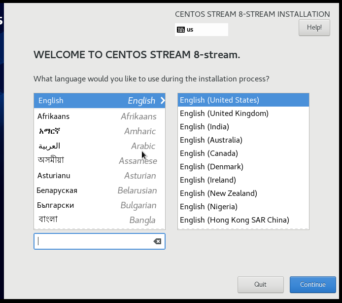Open the us keyboard layout indicator
This screenshot has width=342, height=303.
202,30
